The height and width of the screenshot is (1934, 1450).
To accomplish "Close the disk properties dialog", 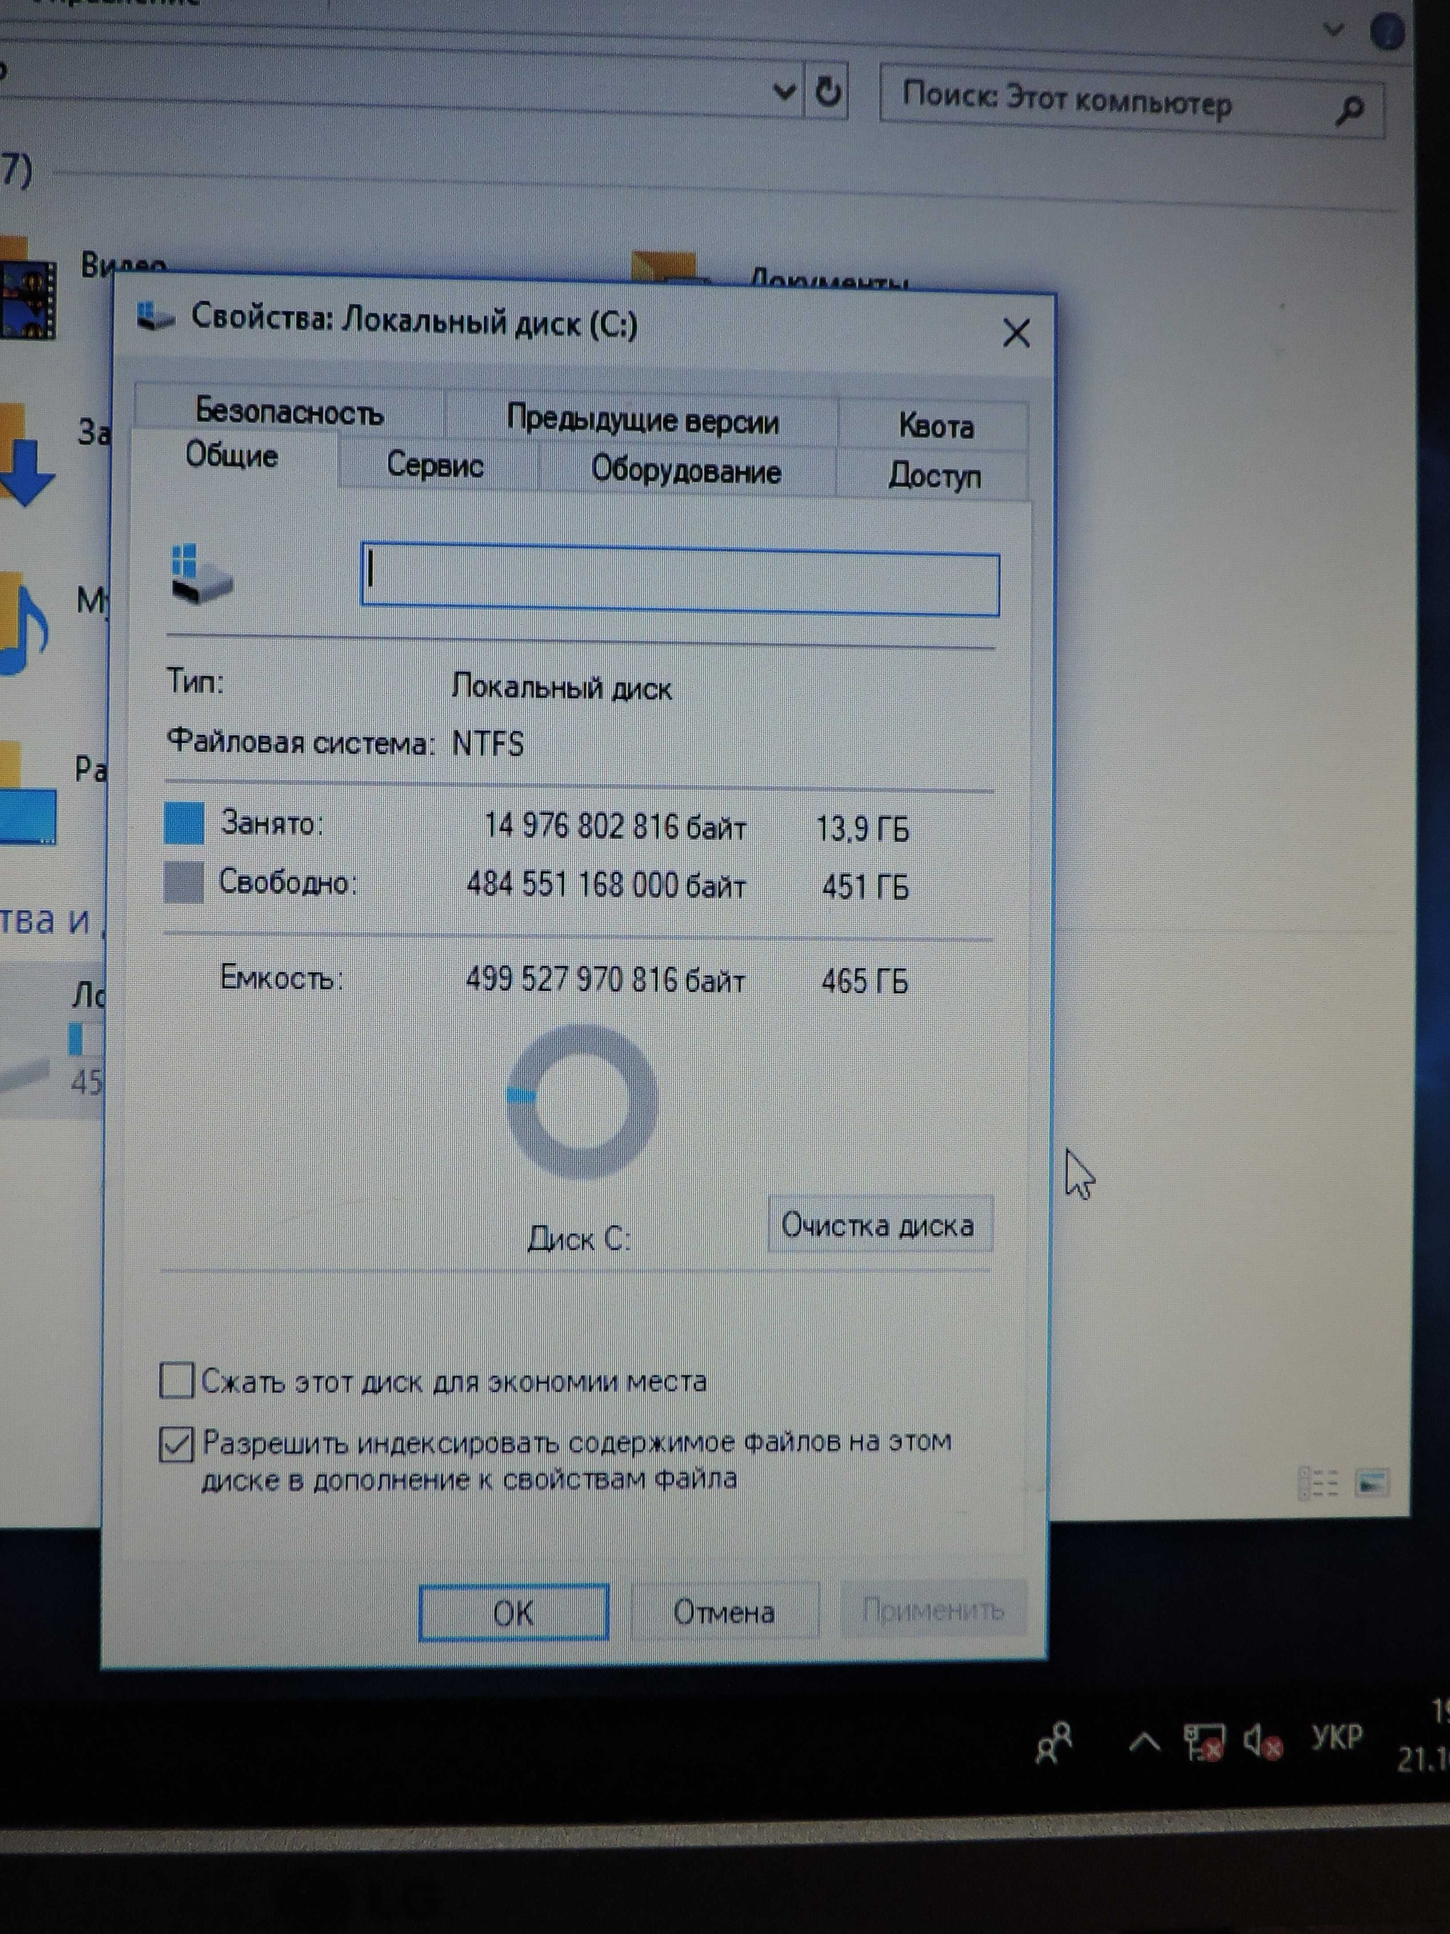I will [x=1016, y=333].
